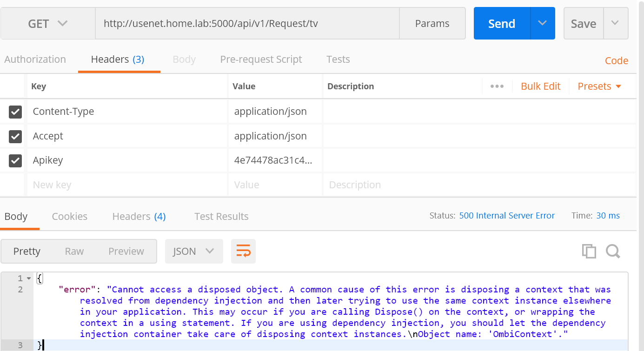Open the Presets dropdown
644x351 pixels.
click(x=598, y=86)
